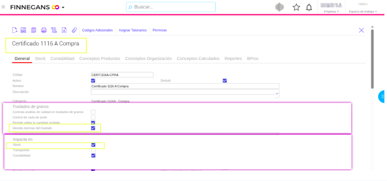Open Codigos Adicionales
Viewport: 387px width, 181px height.
[x=97, y=30]
